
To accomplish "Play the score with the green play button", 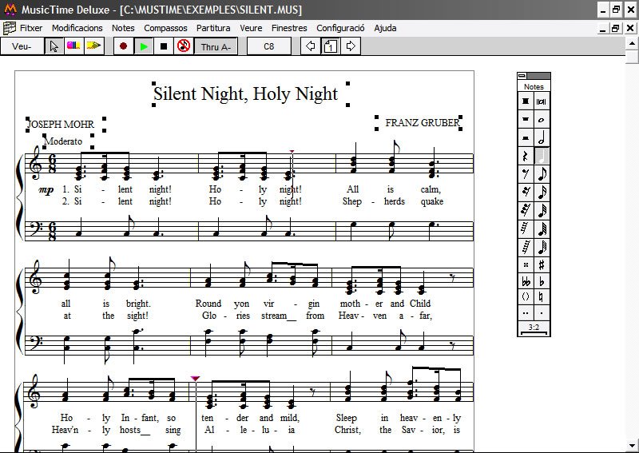I will [x=144, y=46].
